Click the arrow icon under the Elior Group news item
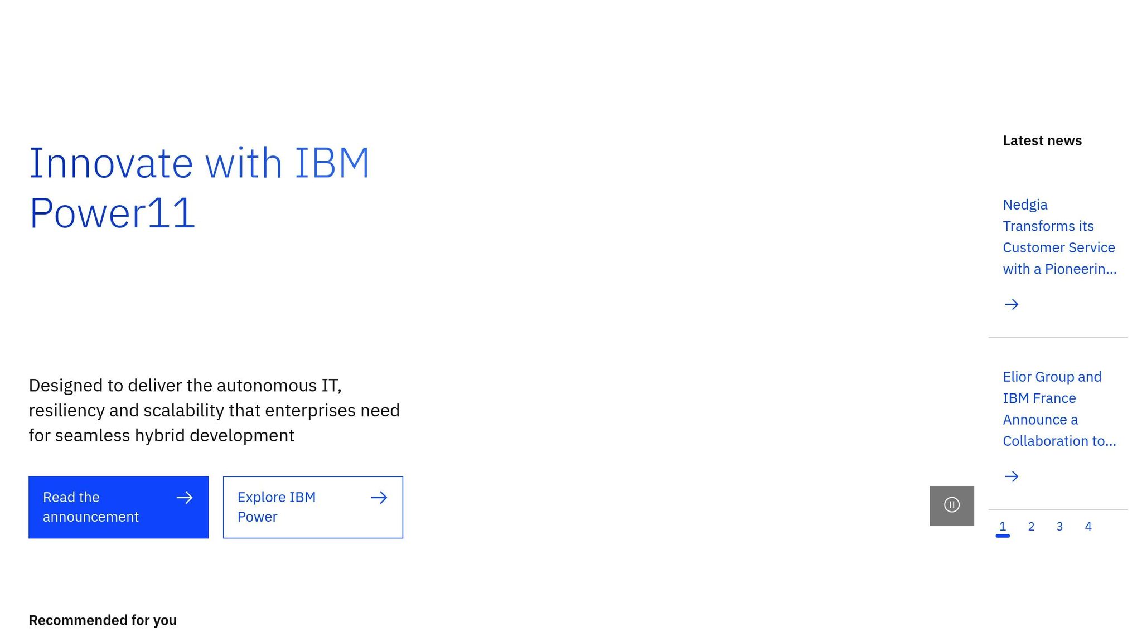This screenshot has height=642, width=1142. coord(1011,476)
